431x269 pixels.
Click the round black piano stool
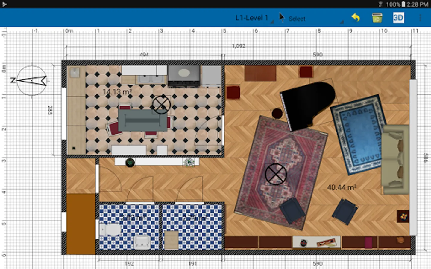pos(277,113)
